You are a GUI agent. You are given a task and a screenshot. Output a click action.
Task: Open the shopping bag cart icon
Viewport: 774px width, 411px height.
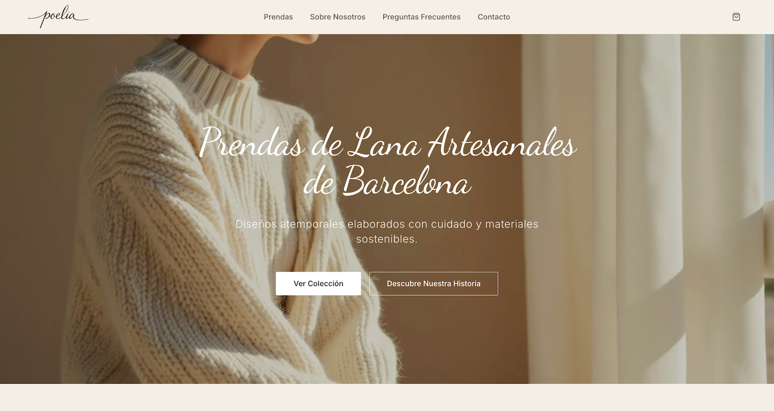736,17
